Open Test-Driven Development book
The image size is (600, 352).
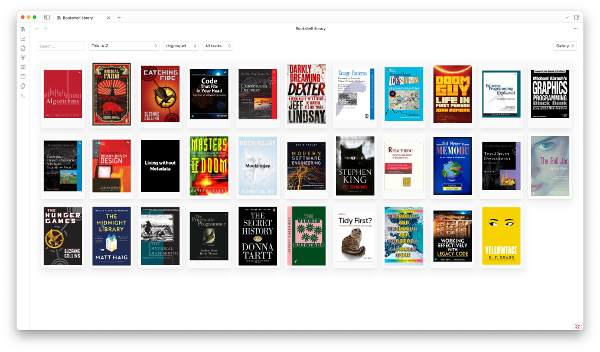click(501, 166)
